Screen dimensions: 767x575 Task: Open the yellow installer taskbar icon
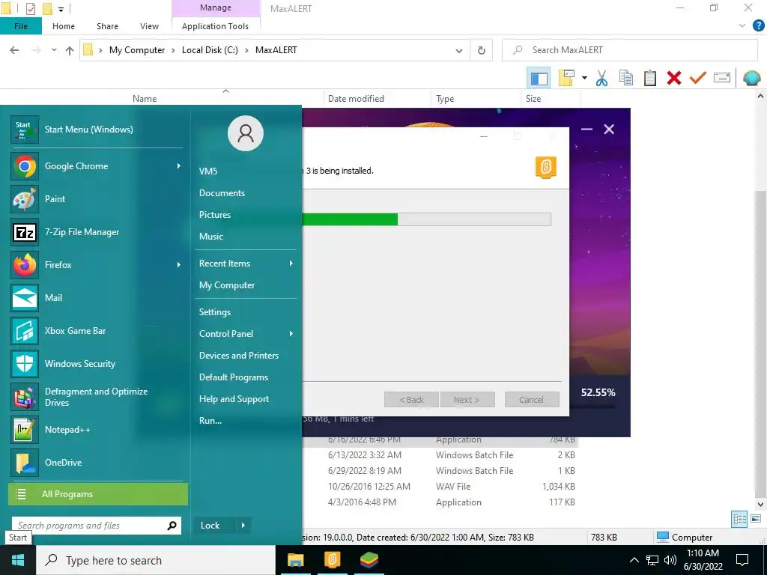[332, 560]
